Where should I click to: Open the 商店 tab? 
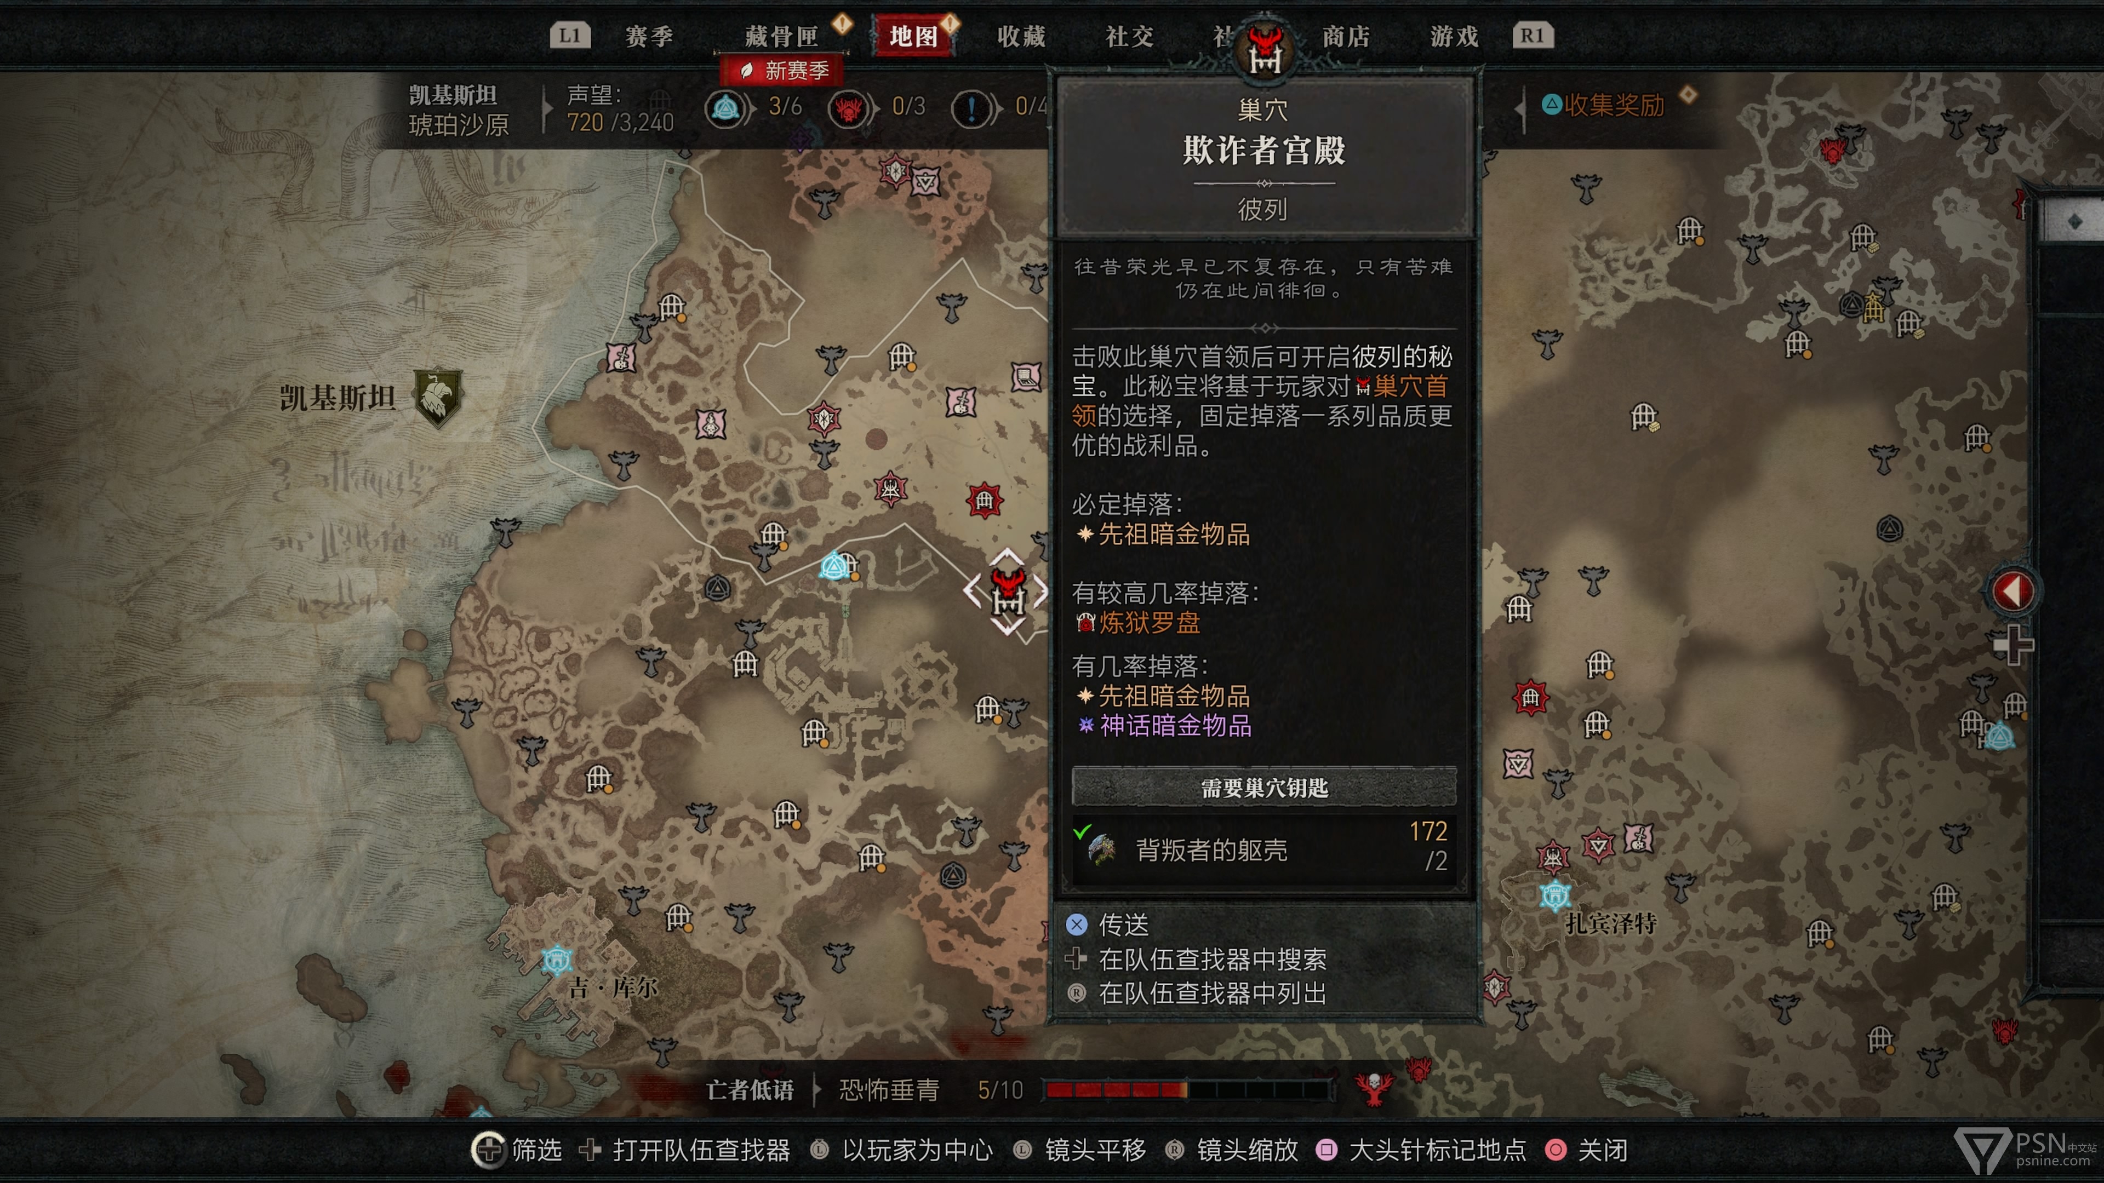pos(1346,36)
